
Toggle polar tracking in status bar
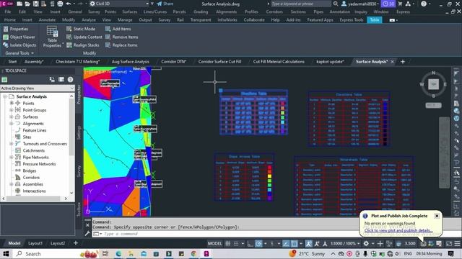258,243
